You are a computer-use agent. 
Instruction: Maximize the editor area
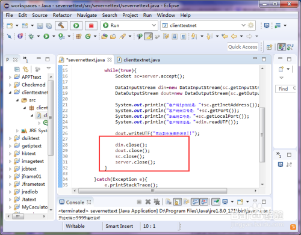[264, 60]
